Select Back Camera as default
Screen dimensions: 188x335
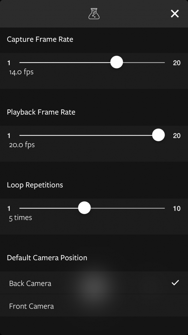tap(30, 283)
